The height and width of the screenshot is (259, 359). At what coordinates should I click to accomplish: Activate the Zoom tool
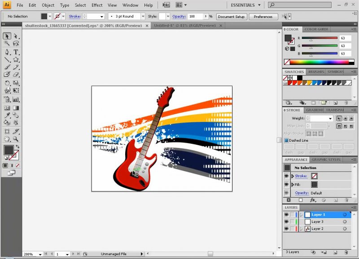coord(16,139)
